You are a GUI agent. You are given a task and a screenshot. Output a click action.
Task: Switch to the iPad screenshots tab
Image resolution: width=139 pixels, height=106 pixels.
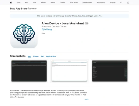tap(42, 56)
